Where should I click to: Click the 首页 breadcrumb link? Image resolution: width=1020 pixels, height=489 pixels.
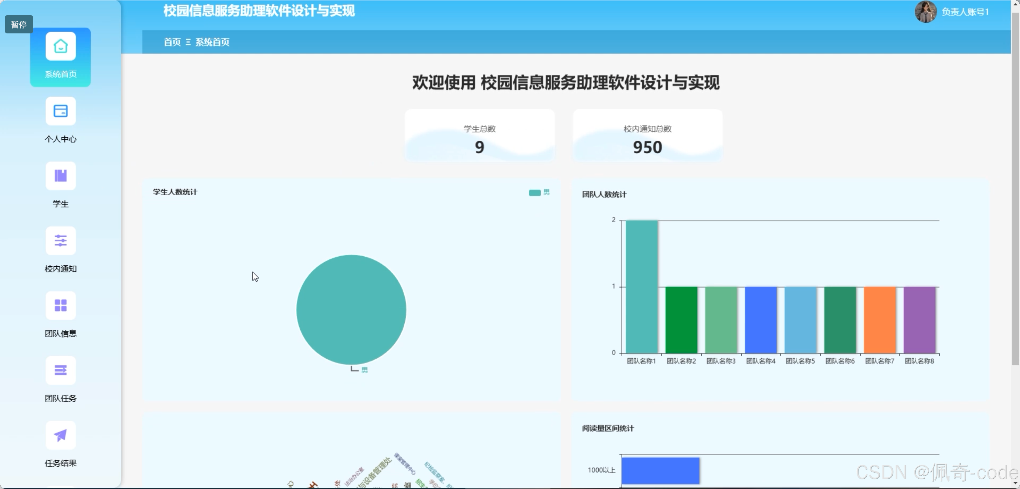(172, 42)
